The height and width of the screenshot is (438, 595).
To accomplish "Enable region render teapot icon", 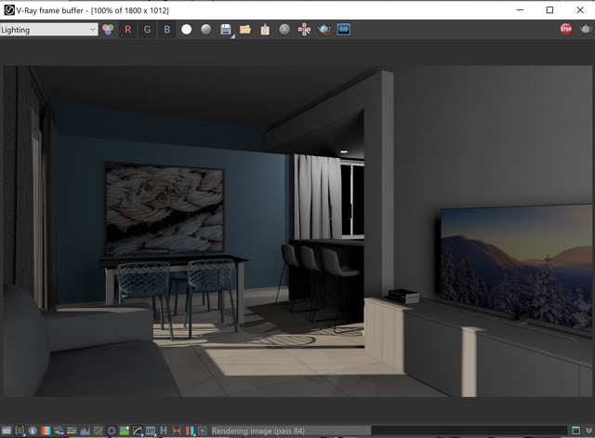I will coord(324,30).
